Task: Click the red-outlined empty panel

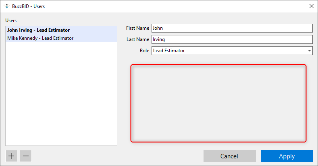Action: tap(218, 103)
